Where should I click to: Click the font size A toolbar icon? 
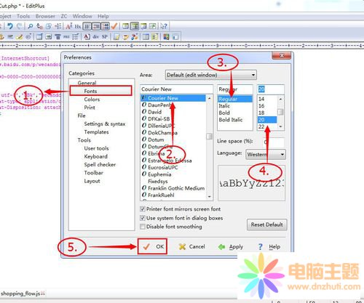pyautogui.click(x=69, y=26)
